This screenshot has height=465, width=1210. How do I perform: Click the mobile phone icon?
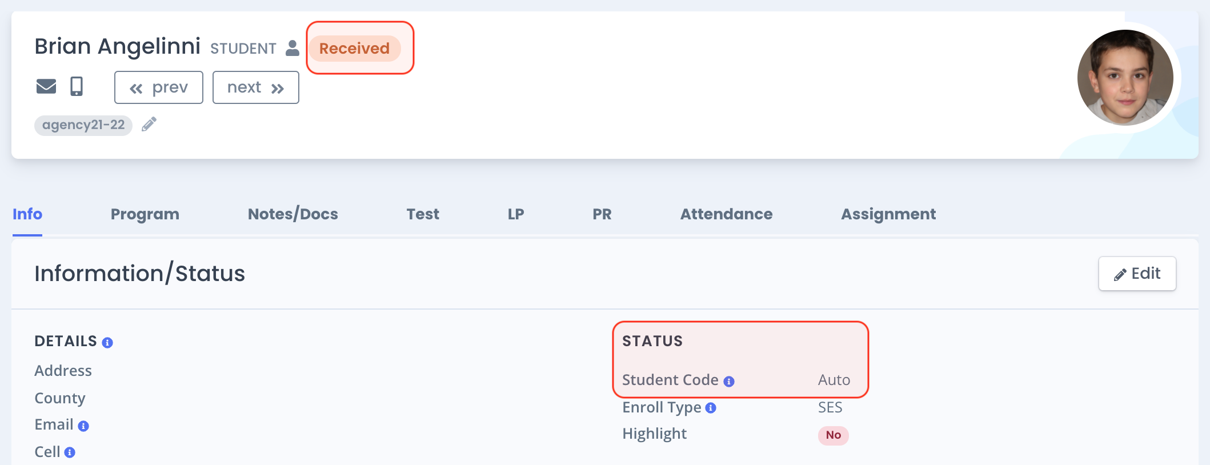pos(77,86)
